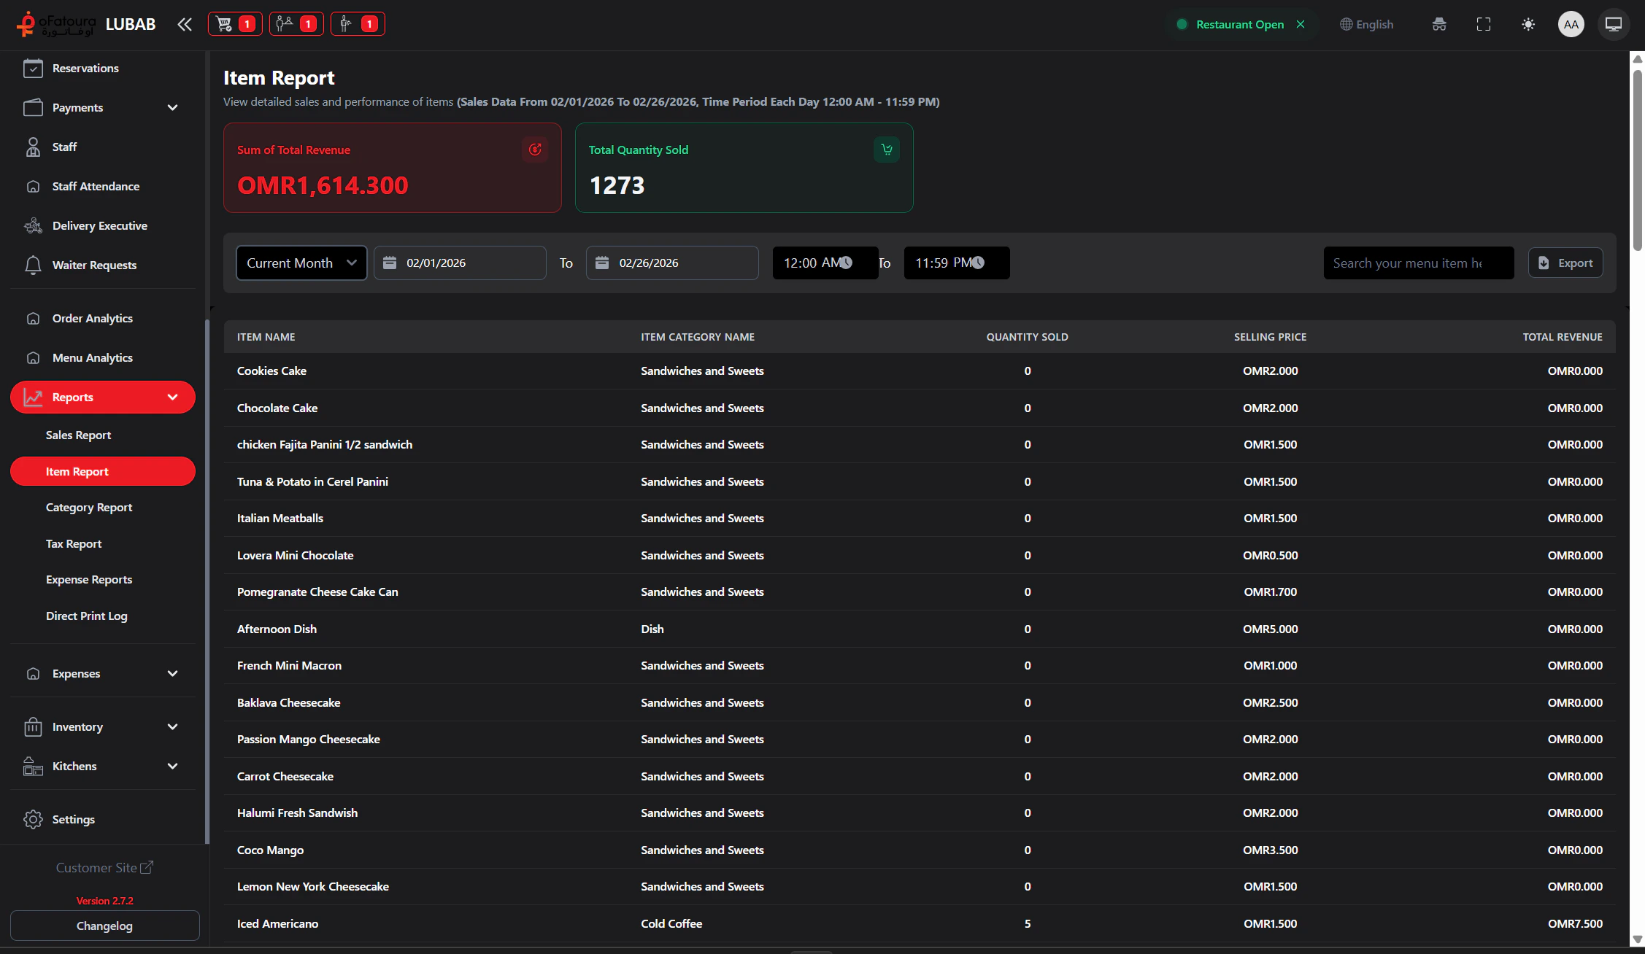The height and width of the screenshot is (954, 1645).
Task: Click the monitor display icon
Action: tap(1614, 24)
